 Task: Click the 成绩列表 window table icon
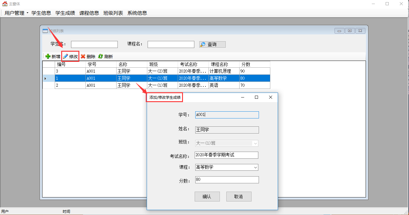[x=45, y=31]
